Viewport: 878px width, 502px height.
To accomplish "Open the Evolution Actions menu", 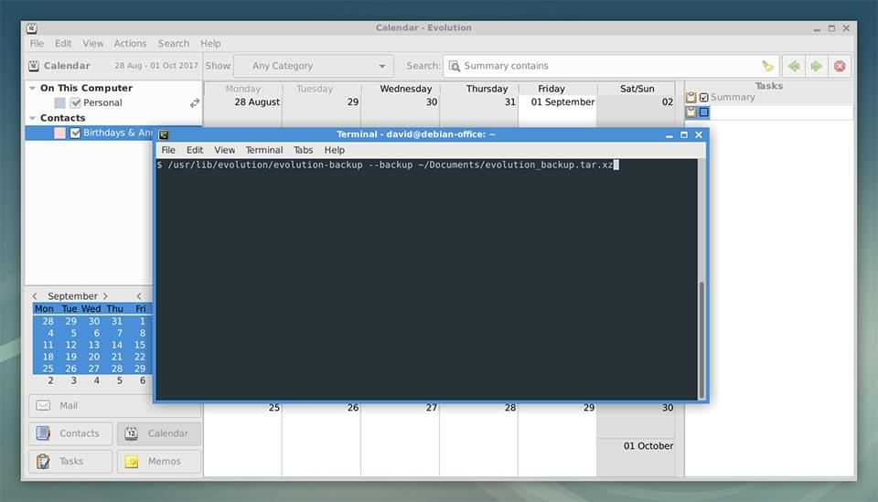I will 130,44.
